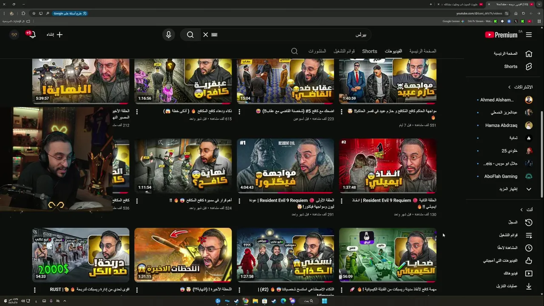544x306 pixels.
Task: Open Discord from the taskbar
Action: point(292,301)
